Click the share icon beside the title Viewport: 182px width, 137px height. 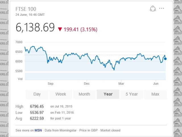[x=153, y=9]
